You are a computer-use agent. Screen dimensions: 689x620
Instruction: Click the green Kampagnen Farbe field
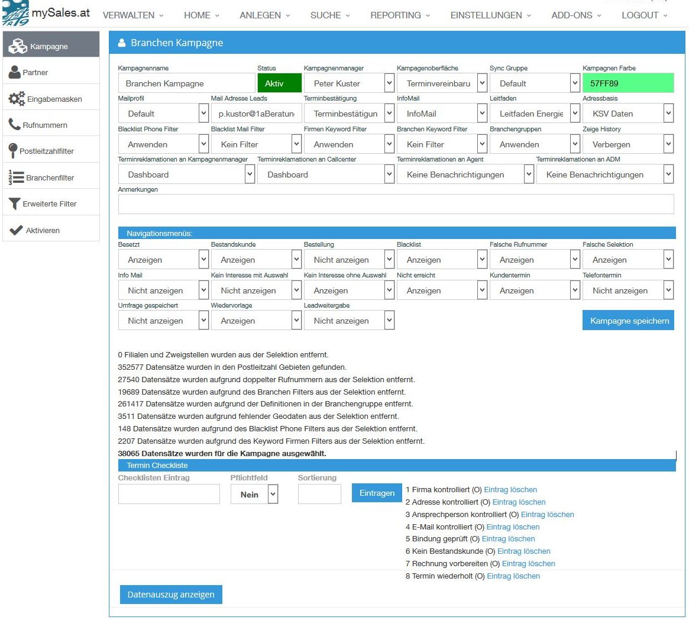627,83
